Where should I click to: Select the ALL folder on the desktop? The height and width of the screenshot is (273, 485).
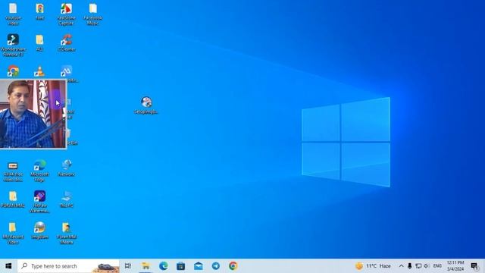click(39, 42)
